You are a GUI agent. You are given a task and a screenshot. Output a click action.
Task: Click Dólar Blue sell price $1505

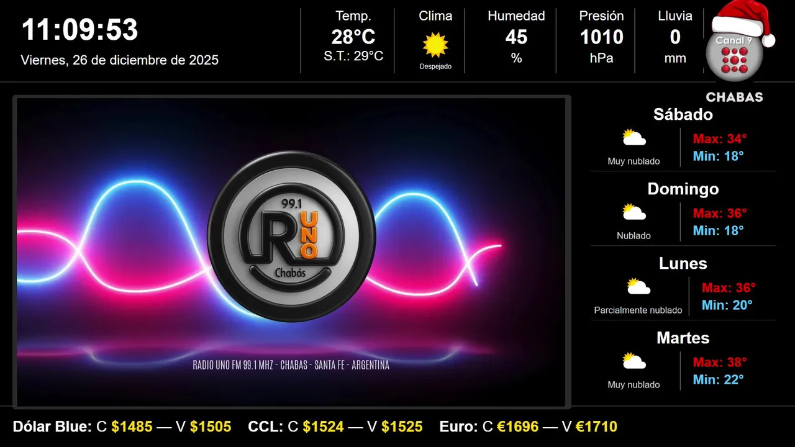point(211,427)
